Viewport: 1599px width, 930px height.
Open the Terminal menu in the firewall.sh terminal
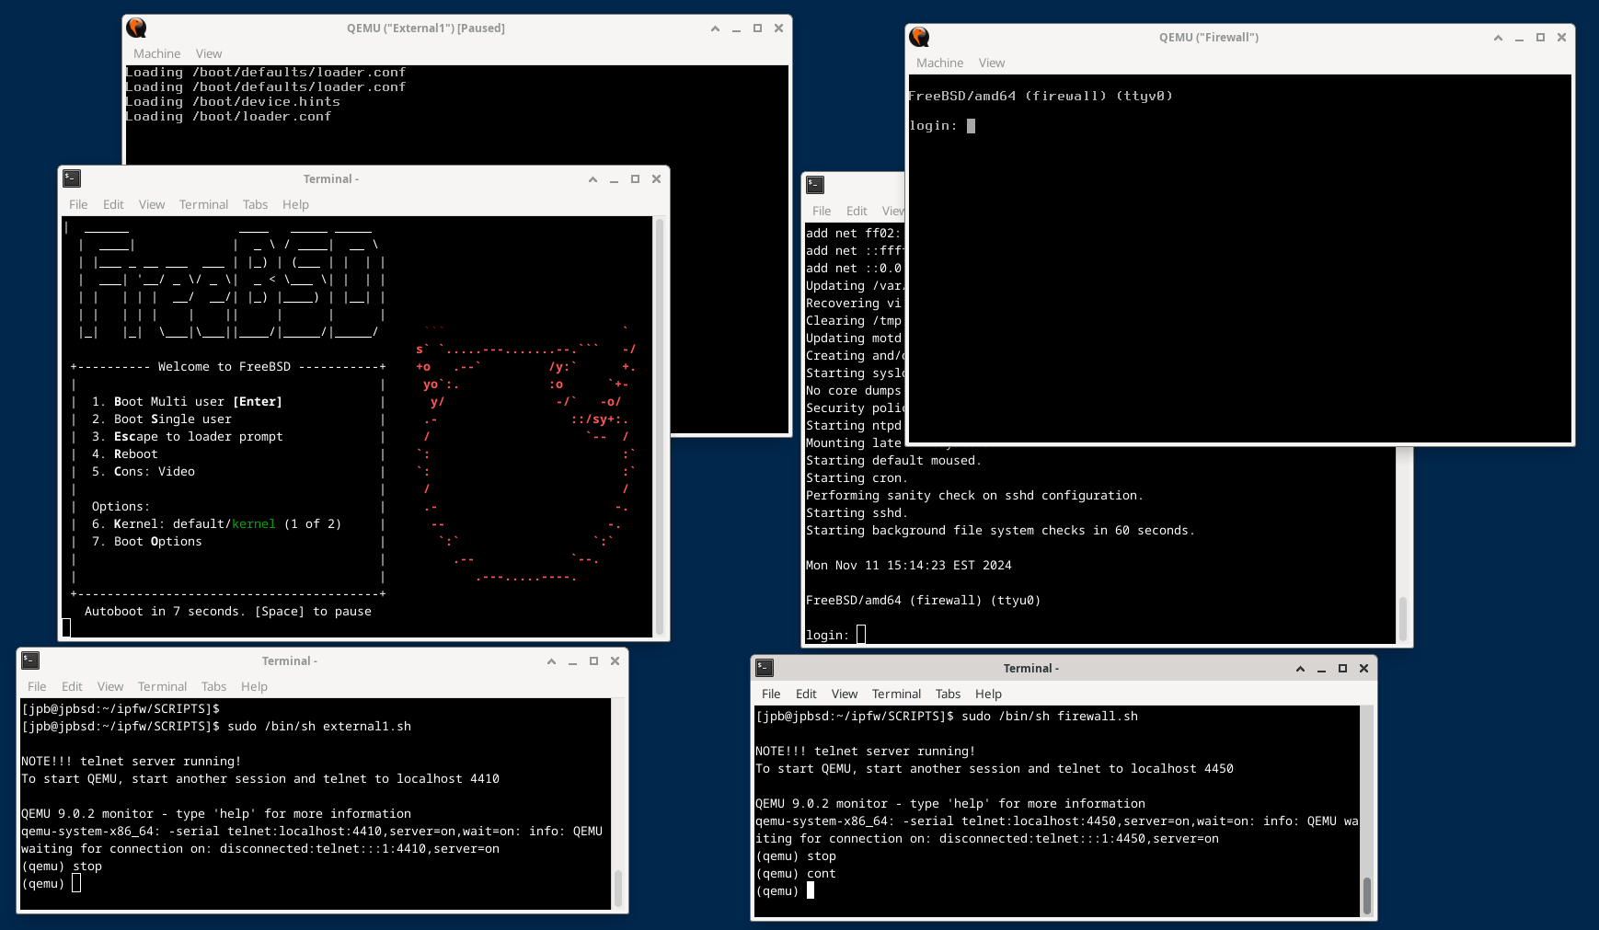pyautogui.click(x=896, y=694)
